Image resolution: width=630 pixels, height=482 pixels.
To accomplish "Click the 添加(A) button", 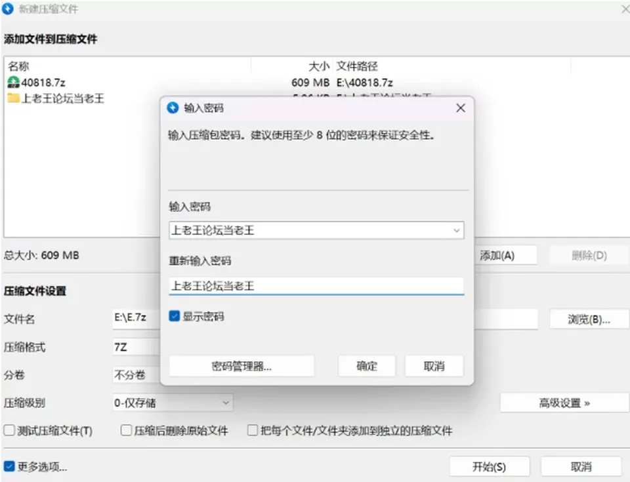I will (x=505, y=256).
